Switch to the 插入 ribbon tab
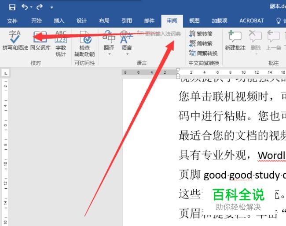Image resolution: width=286 pixels, height=226 pixels. tap(59, 21)
